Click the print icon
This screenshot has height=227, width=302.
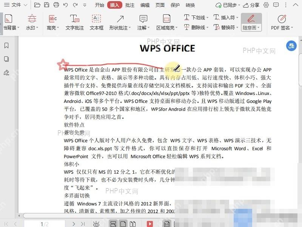(x=56, y=5)
